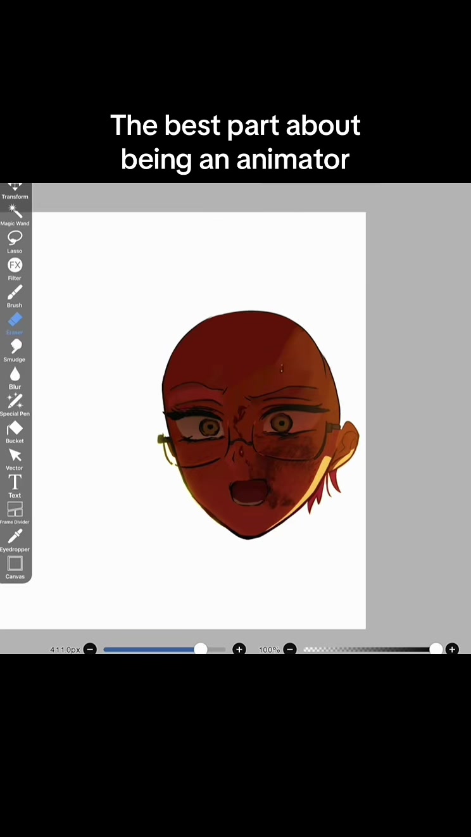Decrease brush size with minus button
The width and height of the screenshot is (471, 837).
[90, 649]
